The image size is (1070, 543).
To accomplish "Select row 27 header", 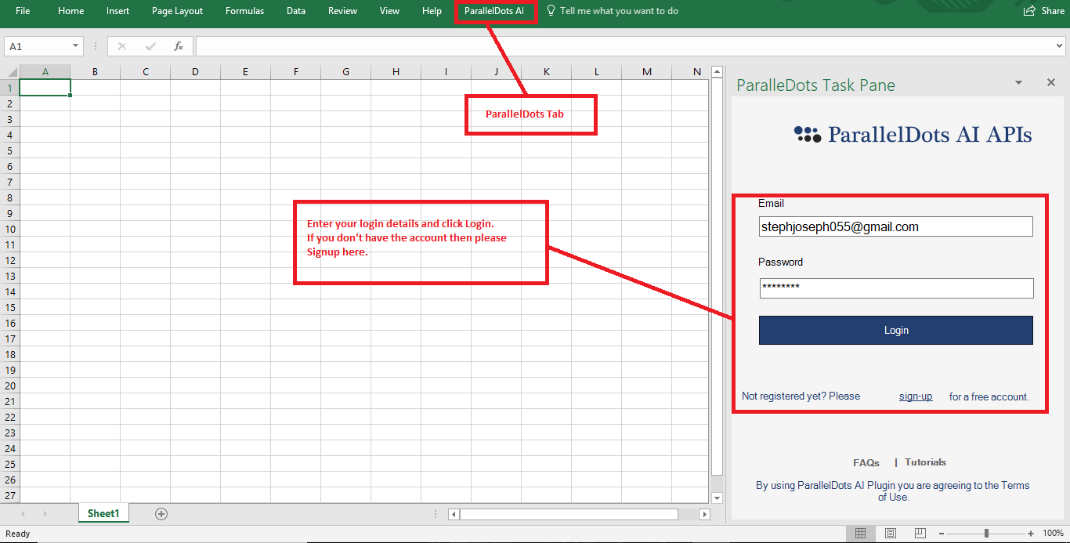I will (9, 495).
